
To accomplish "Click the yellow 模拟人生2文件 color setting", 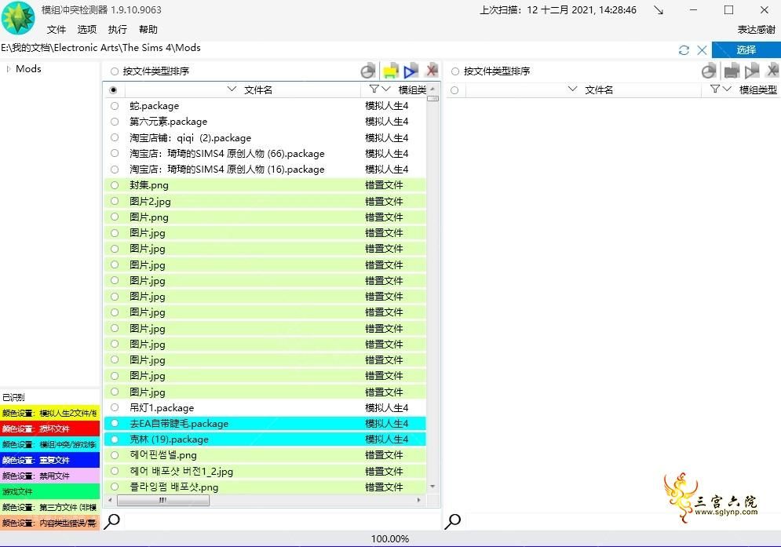I will click(49, 413).
